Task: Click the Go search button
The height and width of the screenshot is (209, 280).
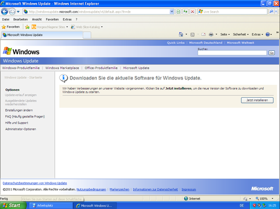Action: point(272,53)
